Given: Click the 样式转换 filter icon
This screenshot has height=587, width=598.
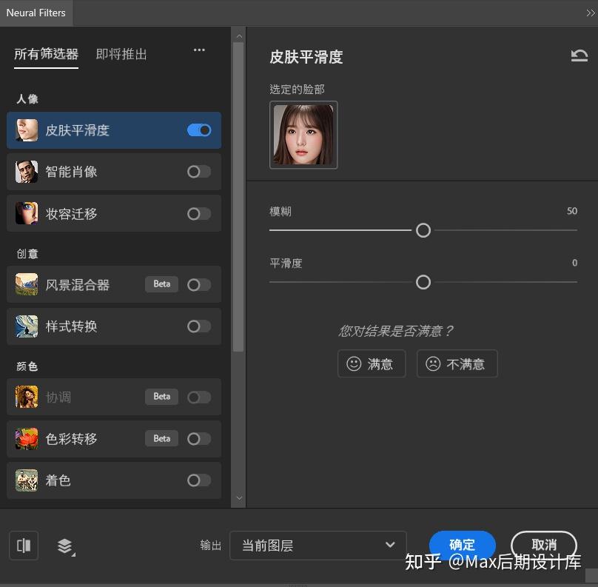Looking at the screenshot, I should (26, 326).
